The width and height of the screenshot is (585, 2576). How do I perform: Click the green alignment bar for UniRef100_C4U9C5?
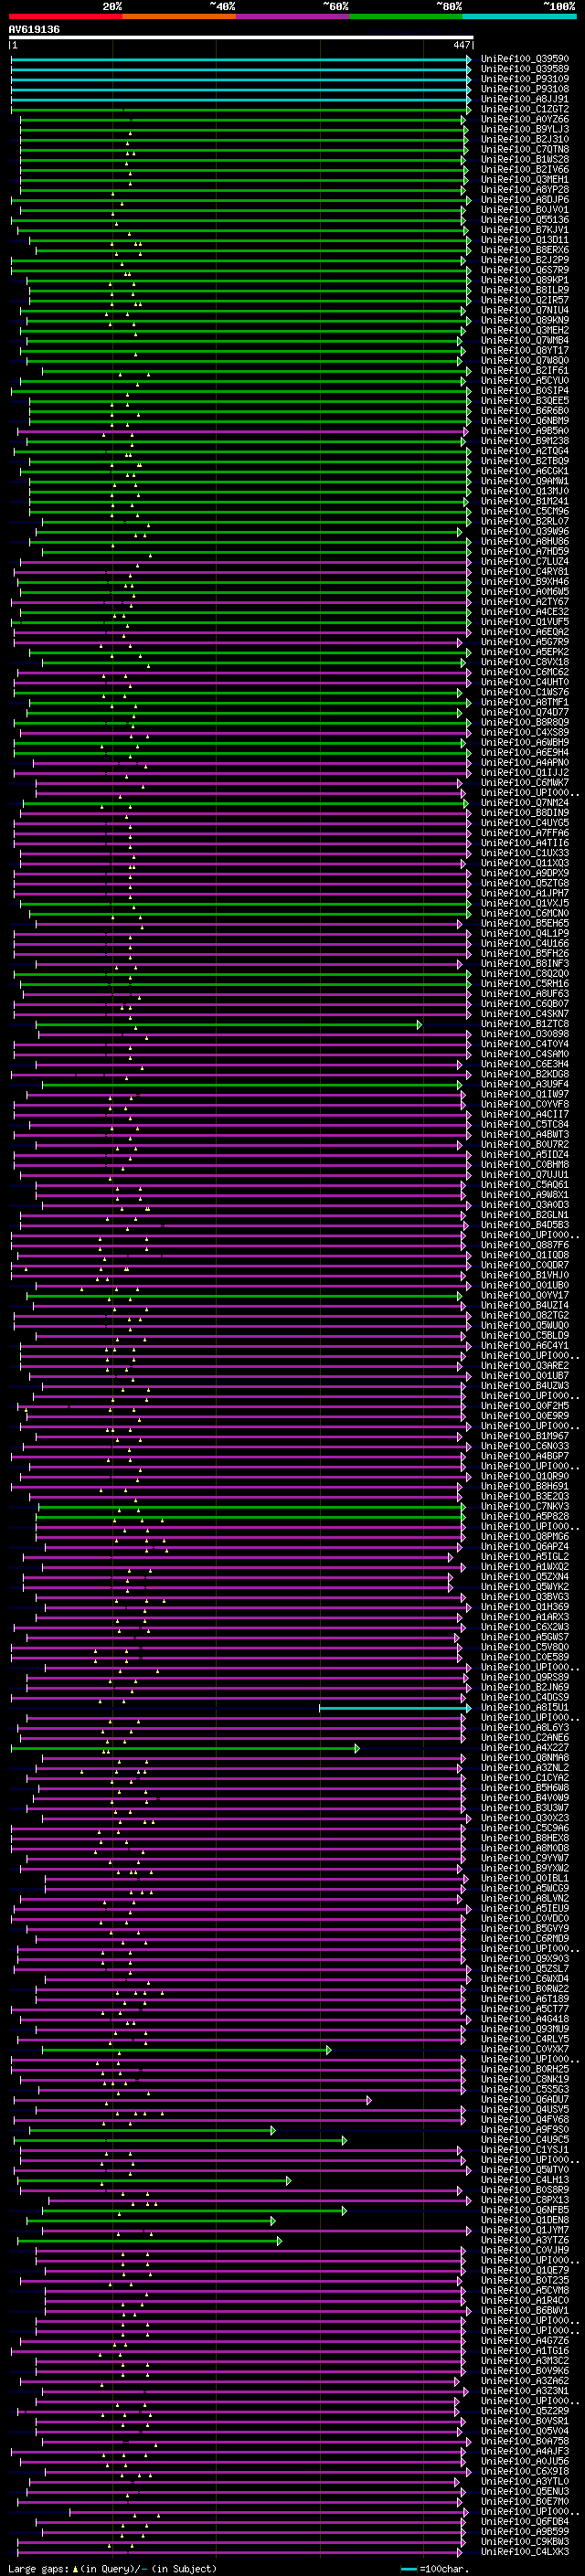pos(180,2141)
